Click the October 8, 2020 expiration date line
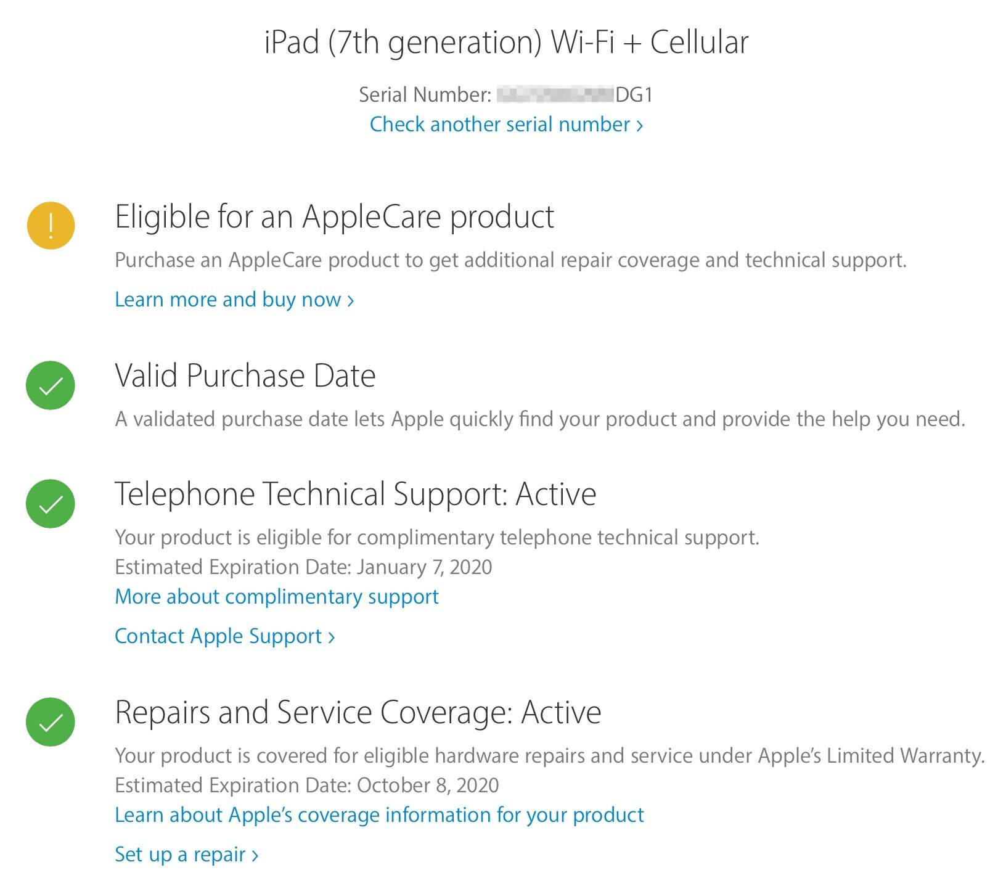1006x878 pixels. [306, 786]
